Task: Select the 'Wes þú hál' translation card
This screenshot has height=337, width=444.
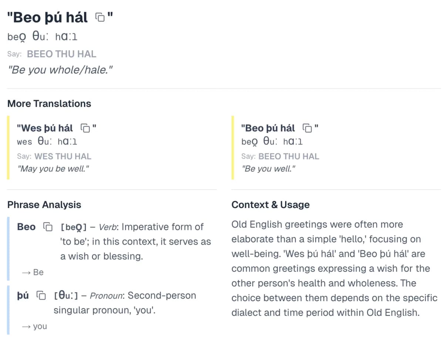Action: point(112,148)
